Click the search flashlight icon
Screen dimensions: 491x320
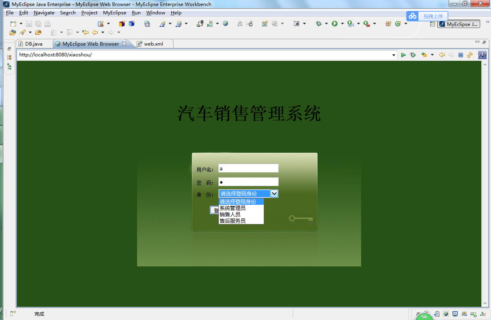(x=22, y=32)
